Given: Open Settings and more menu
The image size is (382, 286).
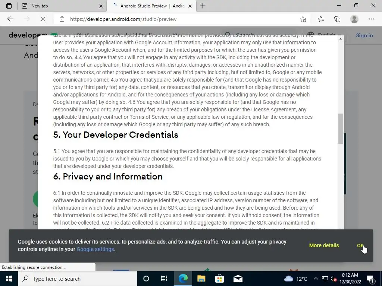Looking at the screenshot, I should 371,19.
